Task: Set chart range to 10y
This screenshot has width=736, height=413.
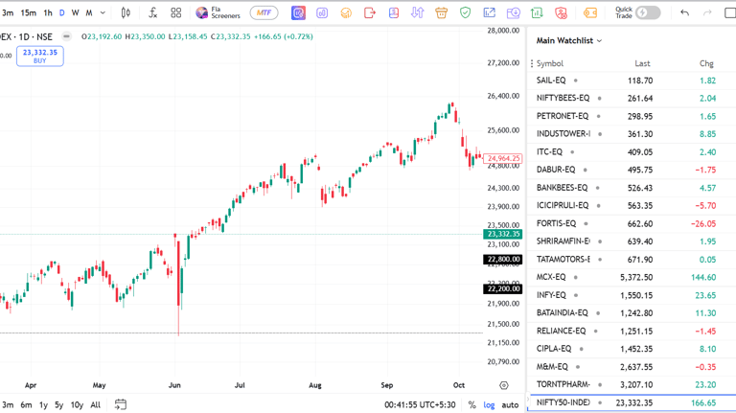Action: point(77,404)
